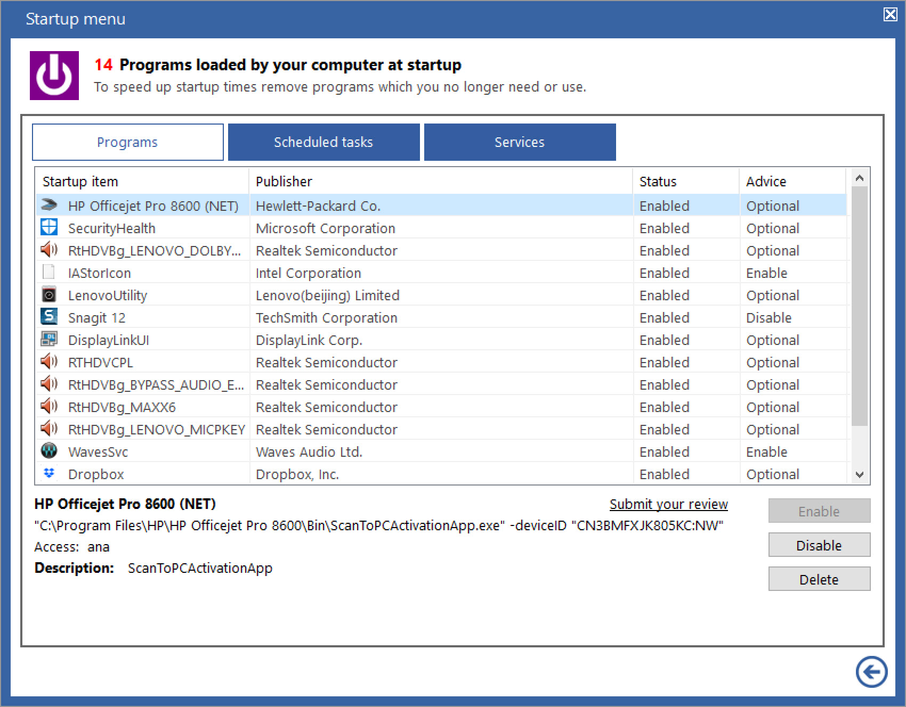Image resolution: width=906 pixels, height=707 pixels.
Task: Click the LenovoUtility camera icon
Action: [x=49, y=294]
